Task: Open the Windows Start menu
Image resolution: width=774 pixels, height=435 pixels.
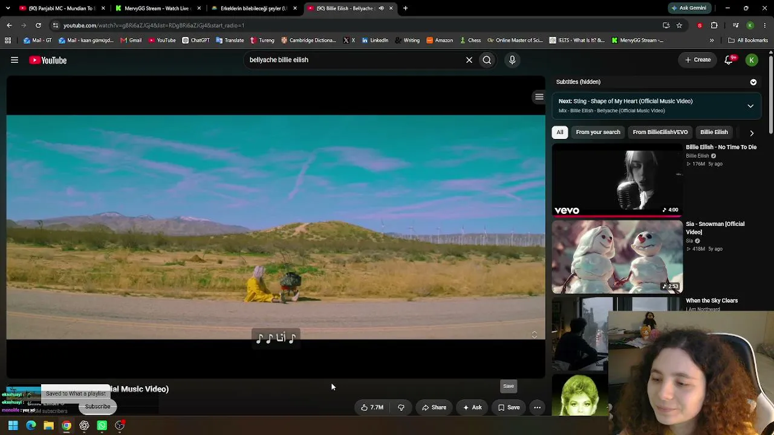Action: 13,425
